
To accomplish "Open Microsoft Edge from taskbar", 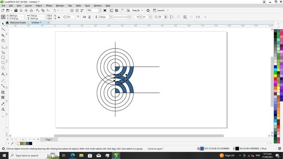I will [x=73, y=155].
